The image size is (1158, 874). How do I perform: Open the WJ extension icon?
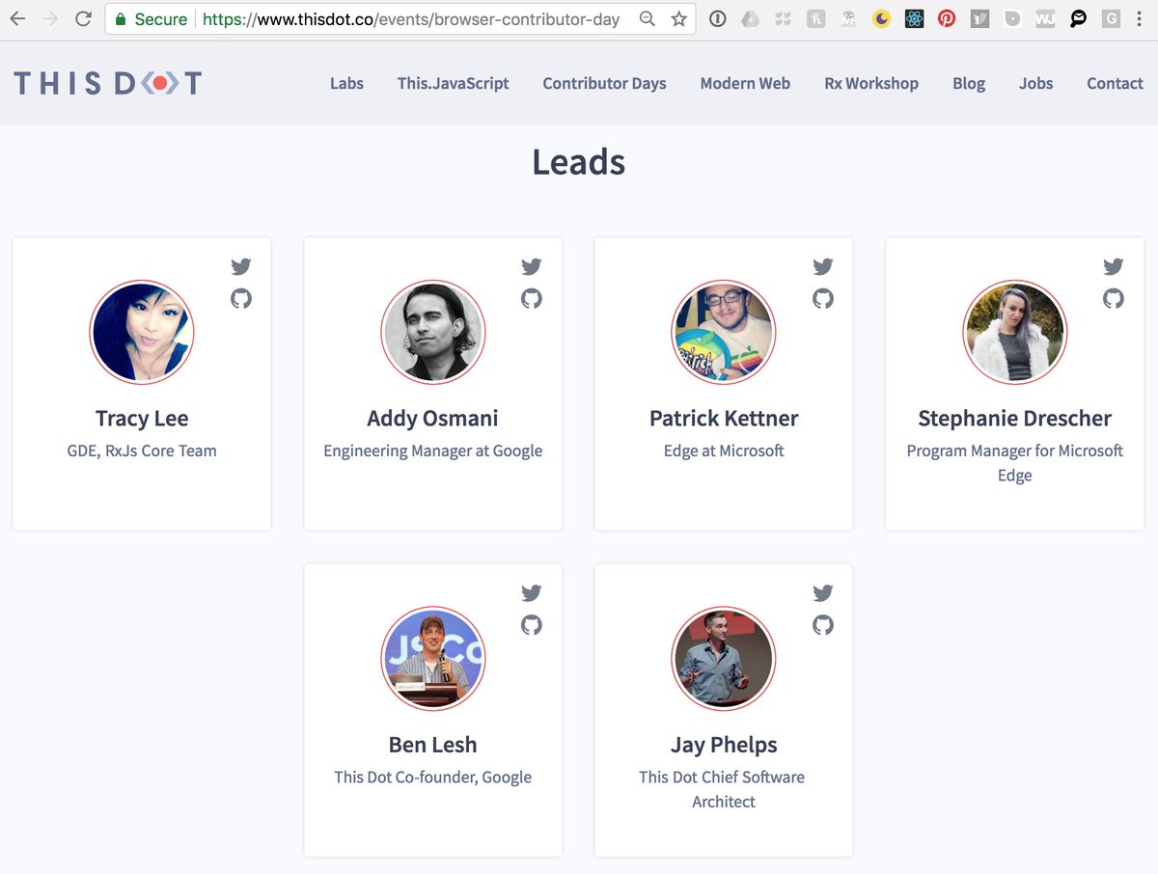coord(1045,18)
